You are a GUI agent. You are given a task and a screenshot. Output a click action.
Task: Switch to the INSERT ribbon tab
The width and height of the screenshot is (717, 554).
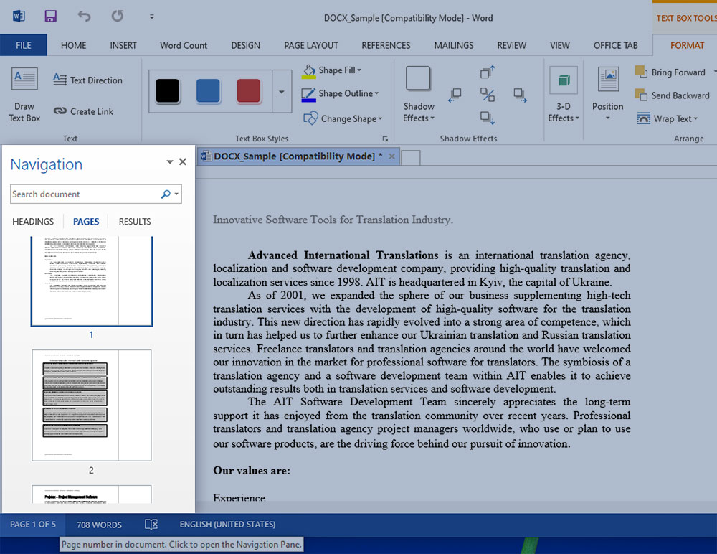[123, 45]
